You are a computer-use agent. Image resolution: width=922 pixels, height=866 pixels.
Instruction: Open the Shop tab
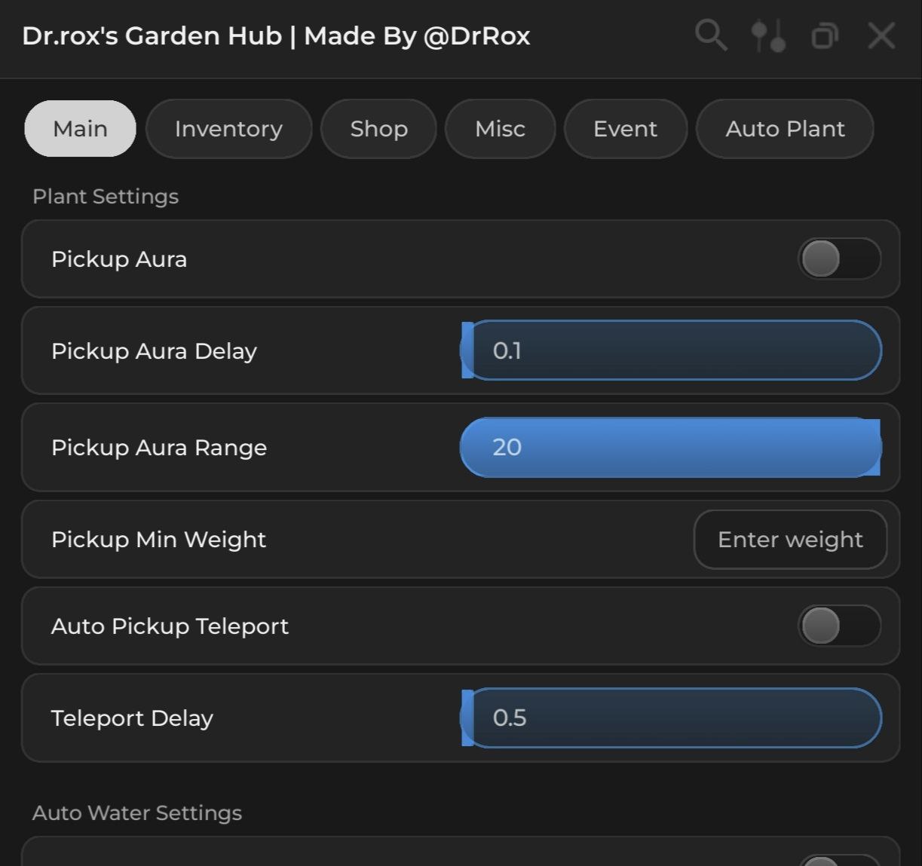pos(378,129)
